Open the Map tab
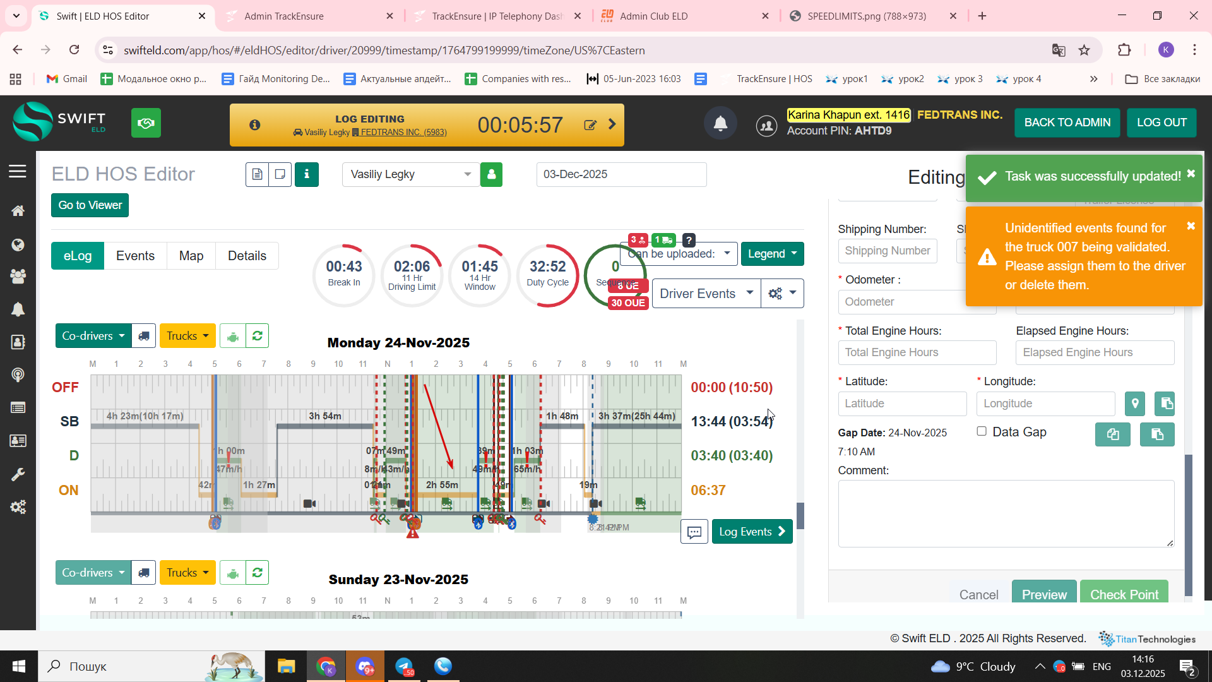The image size is (1212, 682). click(191, 256)
